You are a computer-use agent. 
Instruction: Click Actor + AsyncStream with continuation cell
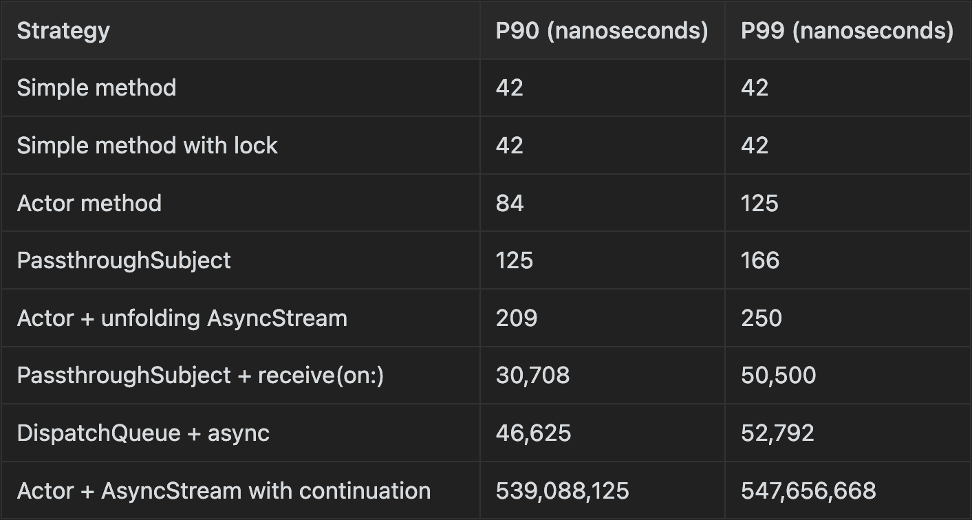pyautogui.click(x=224, y=491)
